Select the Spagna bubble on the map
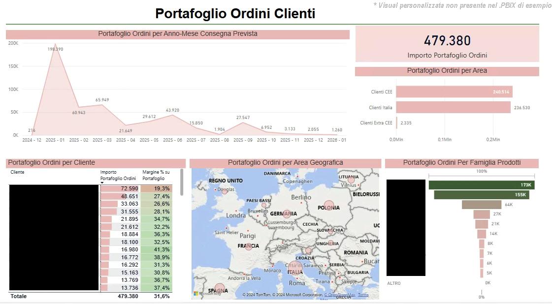The width and height of the screenshot is (552, 304). (x=220, y=289)
